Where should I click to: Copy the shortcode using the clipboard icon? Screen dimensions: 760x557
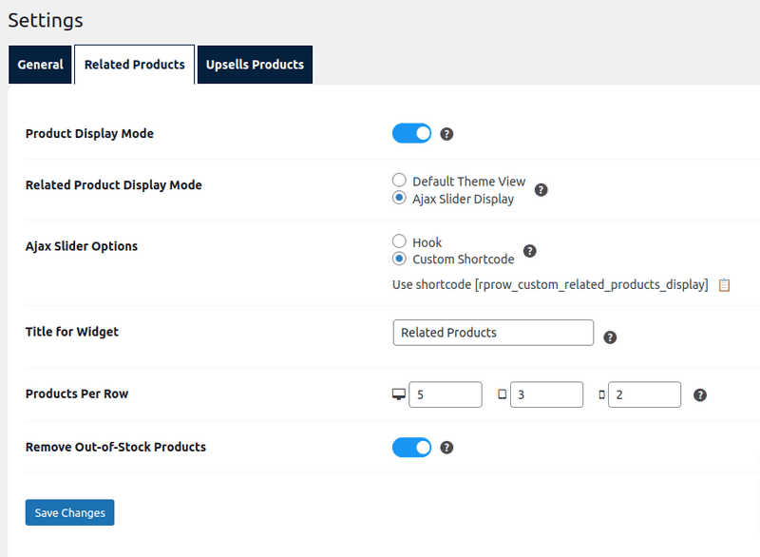pyautogui.click(x=724, y=285)
